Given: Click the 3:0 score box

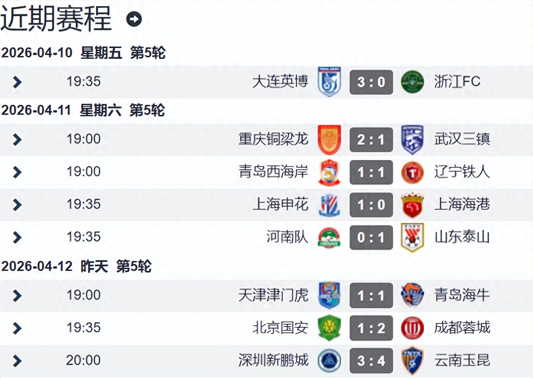Looking at the screenshot, I should pyautogui.click(x=371, y=82).
